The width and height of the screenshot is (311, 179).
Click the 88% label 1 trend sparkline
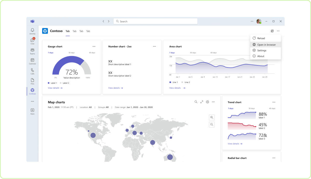[242, 115]
